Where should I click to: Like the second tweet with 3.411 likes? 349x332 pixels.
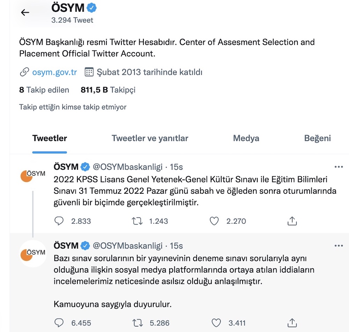tap(216, 323)
